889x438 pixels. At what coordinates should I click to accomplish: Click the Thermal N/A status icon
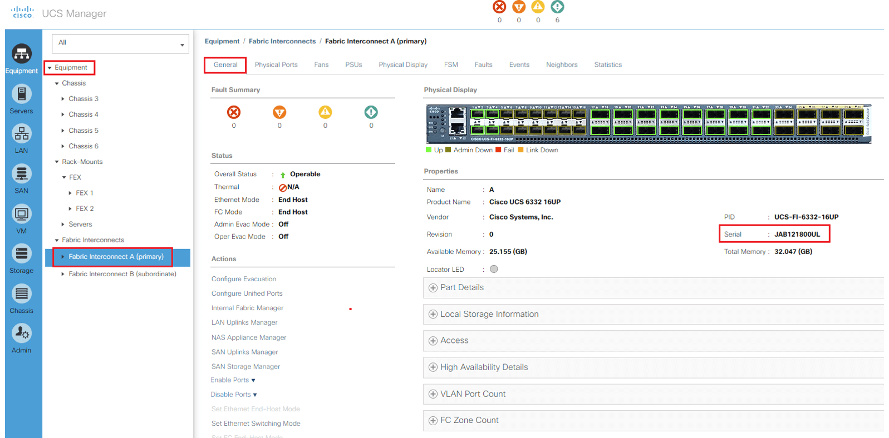(x=283, y=188)
